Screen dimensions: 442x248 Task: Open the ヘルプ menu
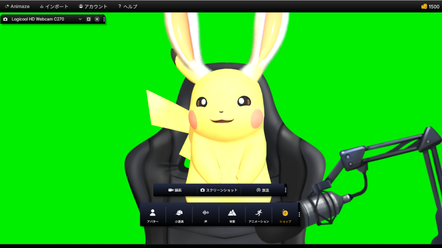127,7
